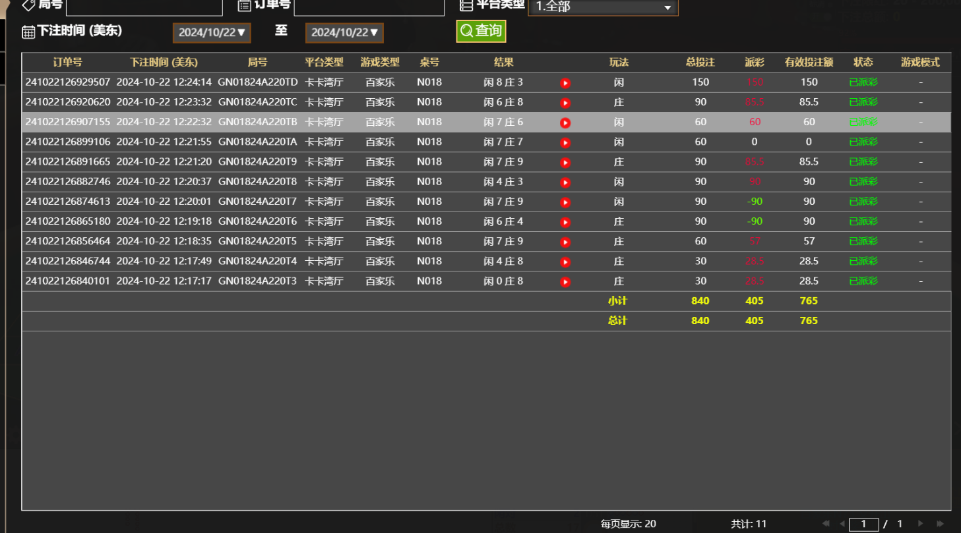Play replay for round GN01824A220TC
This screenshot has height=533, width=961.
(565, 103)
